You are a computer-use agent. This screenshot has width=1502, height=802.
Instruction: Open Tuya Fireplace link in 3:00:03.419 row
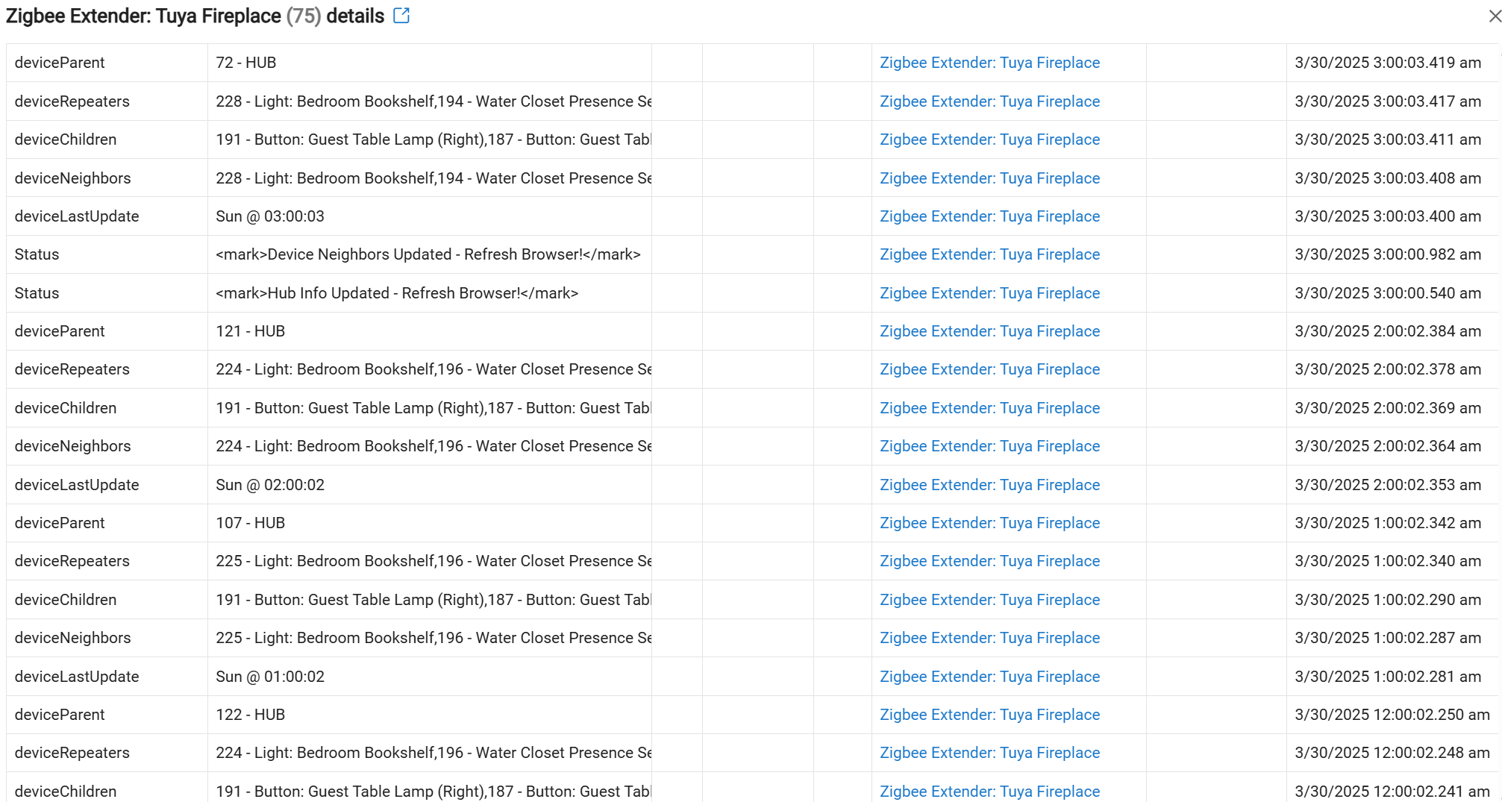click(x=989, y=63)
